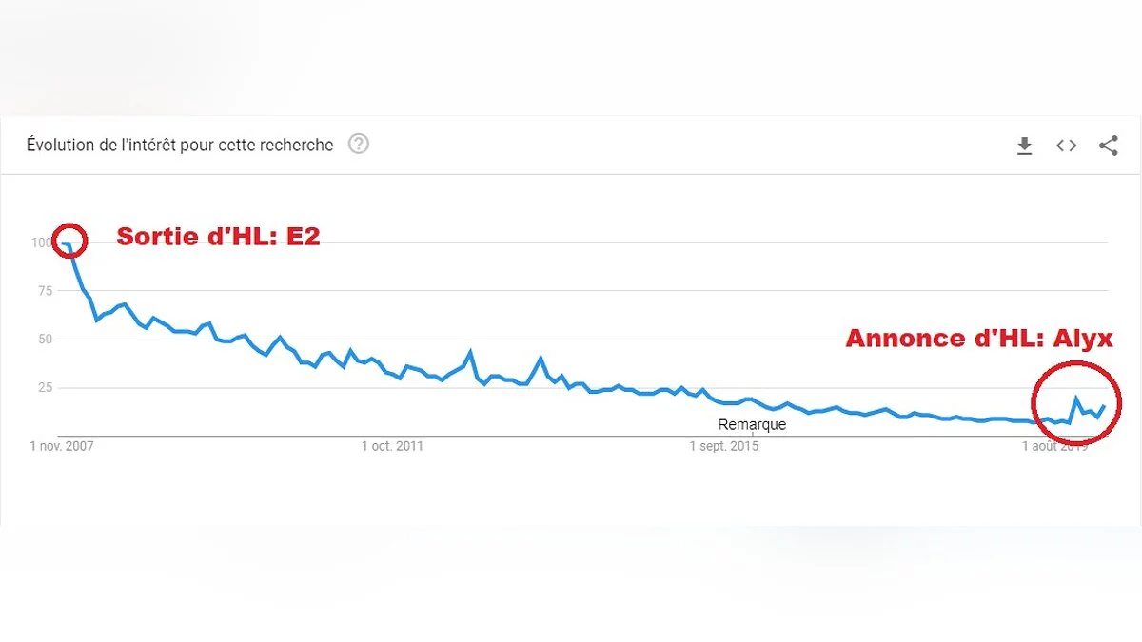
Task: Click the chart title about search interest
Action: pyautogui.click(x=180, y=145)
